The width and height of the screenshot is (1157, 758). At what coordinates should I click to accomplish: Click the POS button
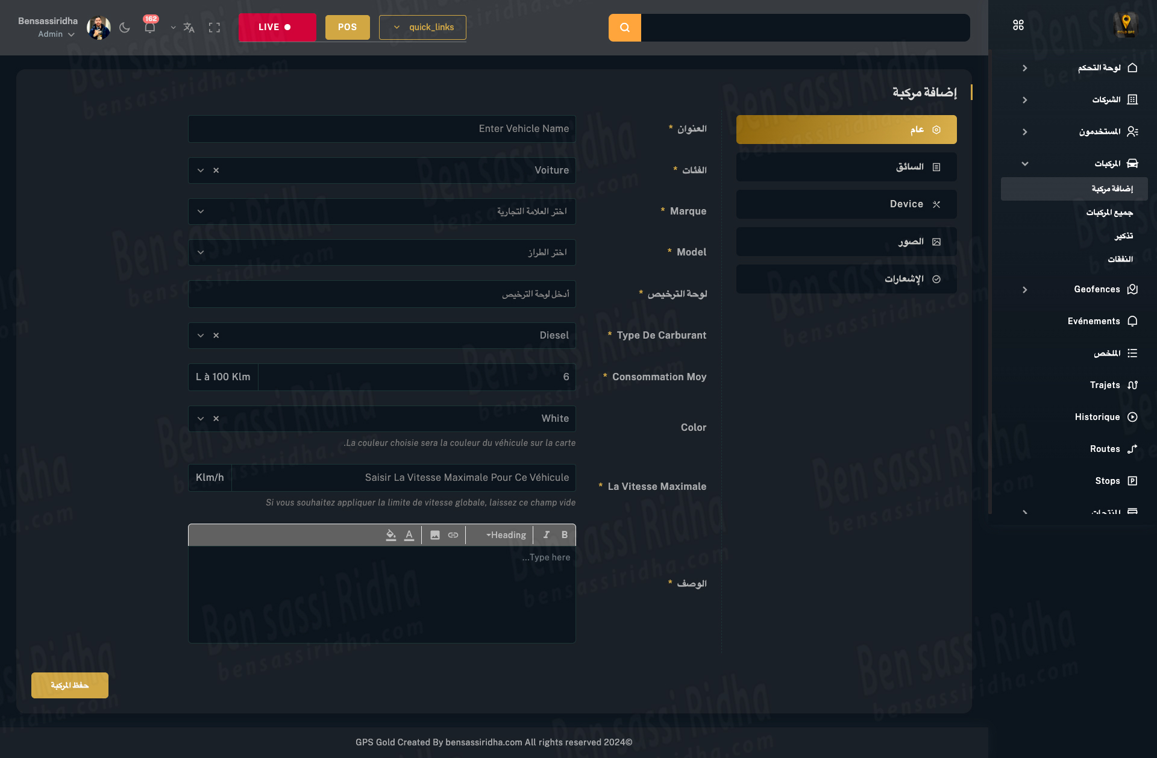pyautogui.click(x=347, y=28)
